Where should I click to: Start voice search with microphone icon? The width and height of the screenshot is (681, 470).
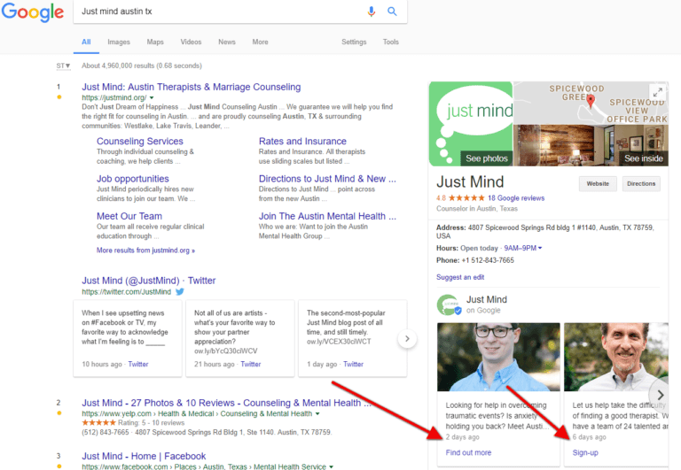(x=371, y=12)
